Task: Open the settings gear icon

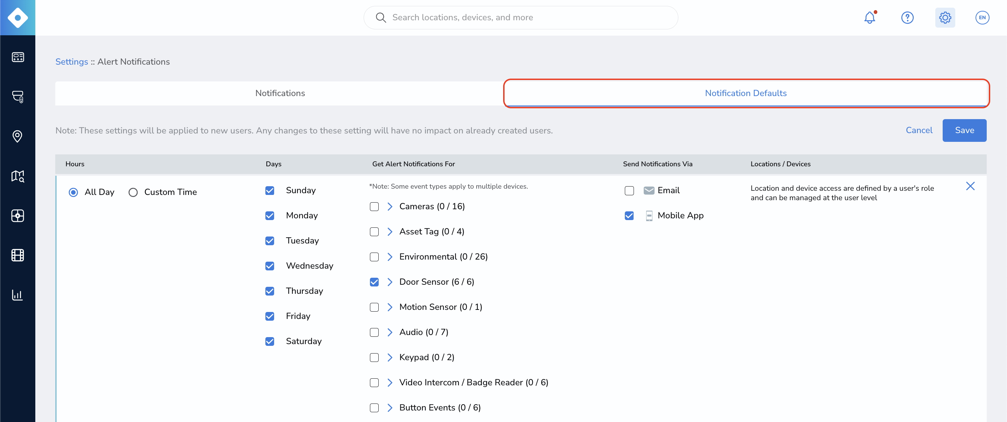Action: (x=945, y=17)
